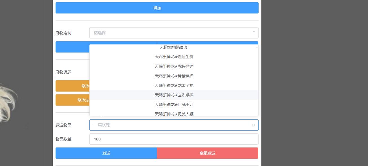Choose 天赐卐神龙★龙太子枪 item
The width and height of the screenshot is (368, 166).
pos(174,85)
